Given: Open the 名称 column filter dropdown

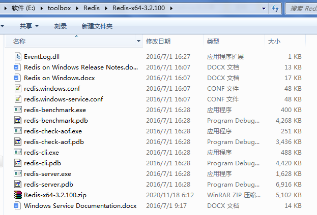Looking at the screenshot, I should pos(138,41).
